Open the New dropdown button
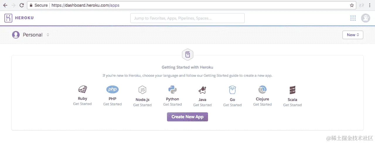 [353, 35]
